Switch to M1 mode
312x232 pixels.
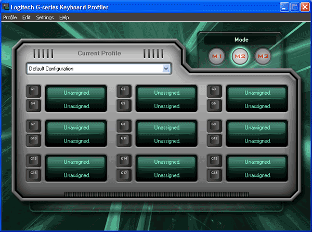point(217,56)
